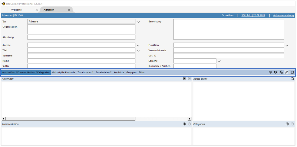Remove an entry with the Anschriften minus icon
The image size is (297, 147).
point(190,78)
